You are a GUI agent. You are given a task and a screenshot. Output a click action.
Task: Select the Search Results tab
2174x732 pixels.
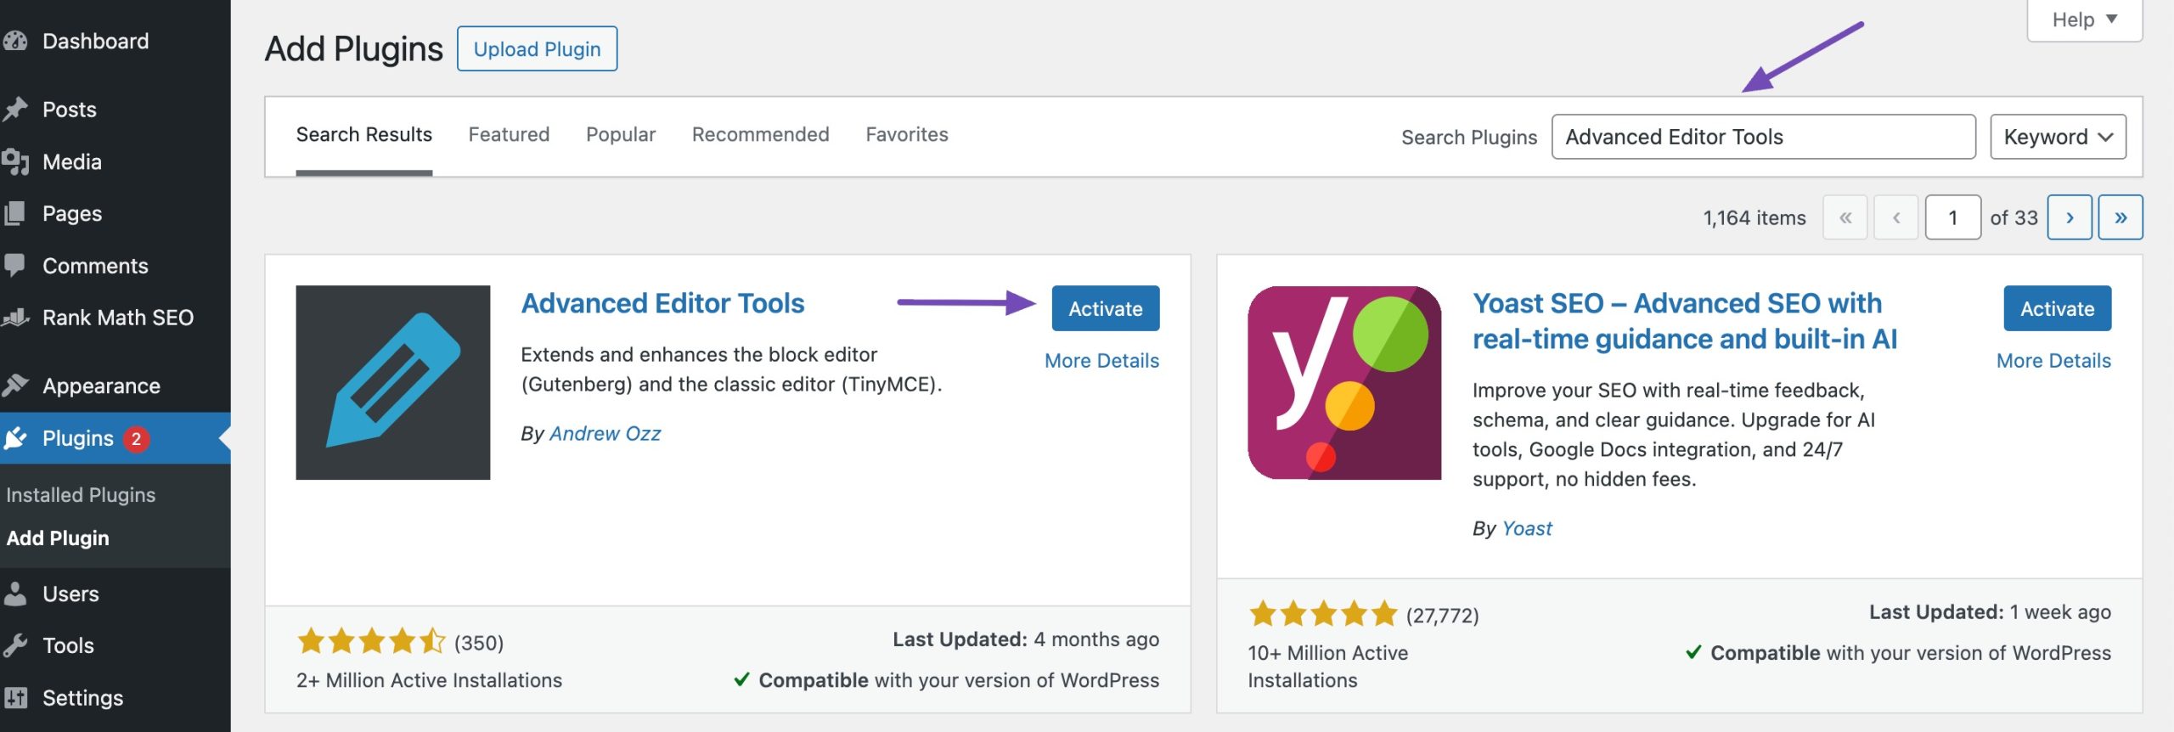[364, 134]
